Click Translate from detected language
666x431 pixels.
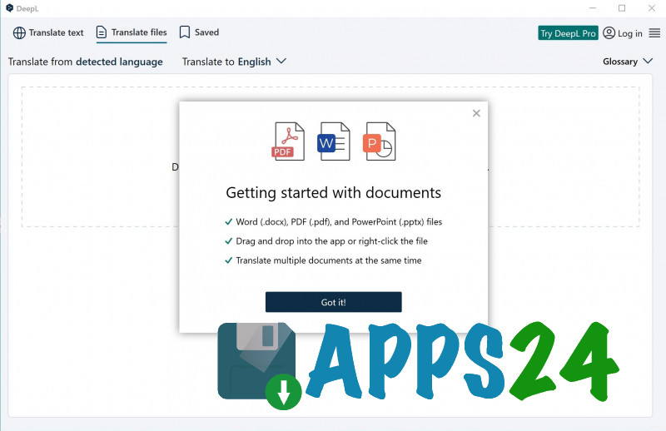(x=86, y=62)
